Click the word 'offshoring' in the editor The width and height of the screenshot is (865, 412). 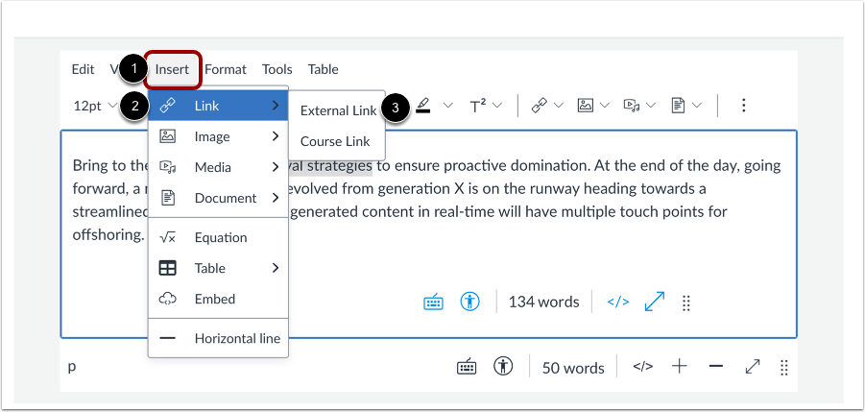(x=106, y=235)
